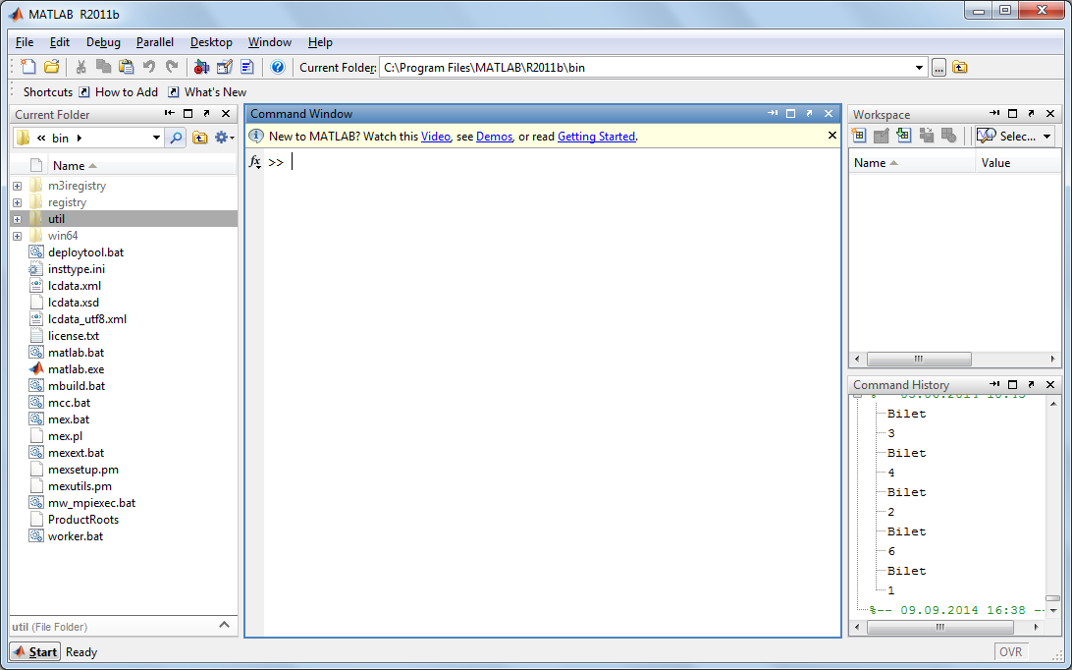The height and width of the screenshot is (670, 1072).
Task: Click the Cut scissors icon
Action: (80, 67)
